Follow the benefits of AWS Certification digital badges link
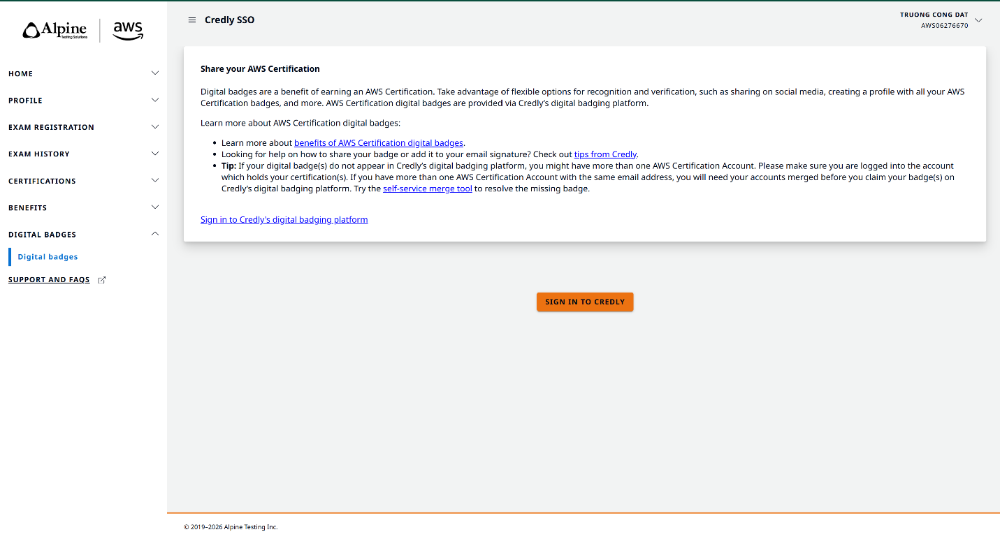1000x539 pixels. click(x=379, y=143)
